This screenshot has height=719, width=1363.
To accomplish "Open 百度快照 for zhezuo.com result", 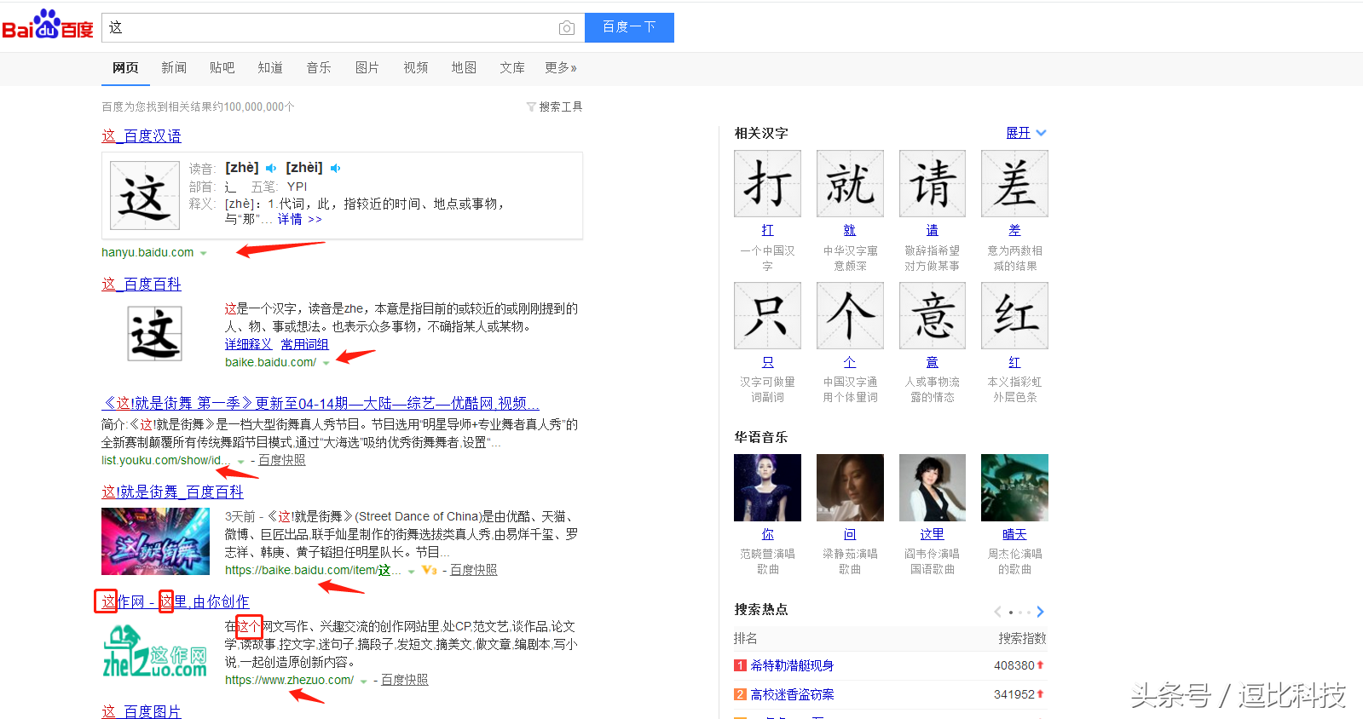I will click(x=405, y=681).
